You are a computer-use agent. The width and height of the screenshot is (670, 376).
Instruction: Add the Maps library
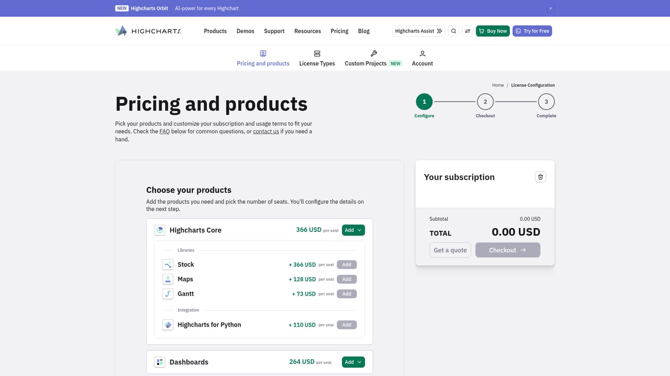tap(347, 279)
